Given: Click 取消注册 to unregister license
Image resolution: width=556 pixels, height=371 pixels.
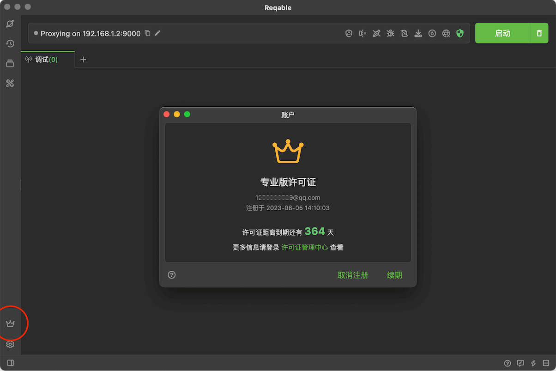Looking at the screenshot, I should pyautogui.click(x=353, y=275).
